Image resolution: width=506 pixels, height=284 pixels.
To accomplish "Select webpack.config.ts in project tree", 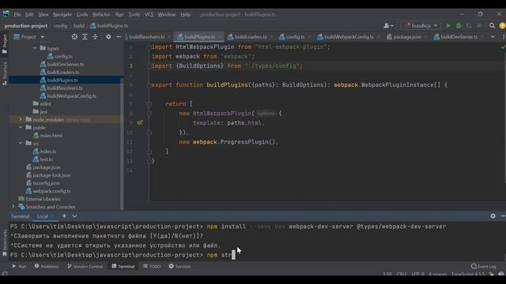I will (x=51, y=191).
